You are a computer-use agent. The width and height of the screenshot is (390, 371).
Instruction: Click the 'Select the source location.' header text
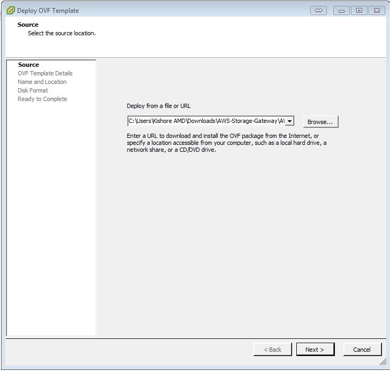coord(62,33)
